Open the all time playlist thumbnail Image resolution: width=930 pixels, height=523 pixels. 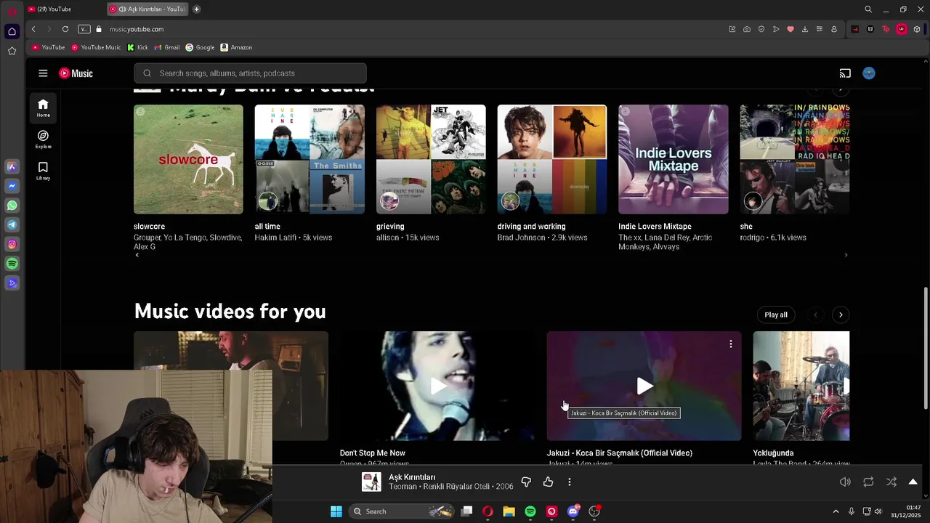[310, 159]
